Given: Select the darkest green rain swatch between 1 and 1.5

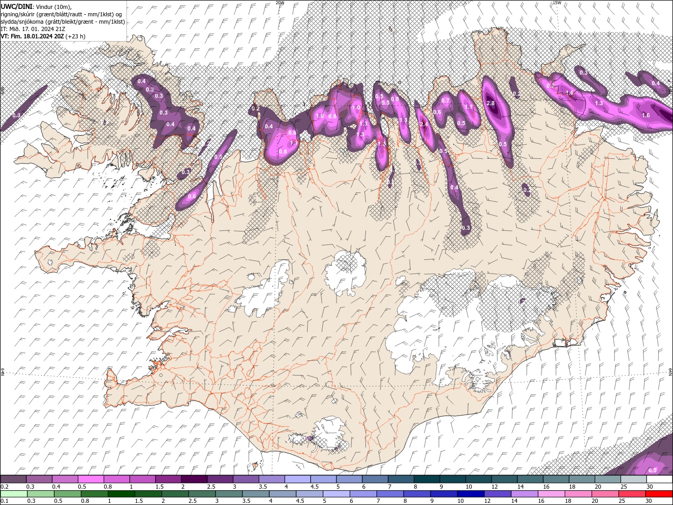Looking at the screenshot, I should tap(121, 494).
